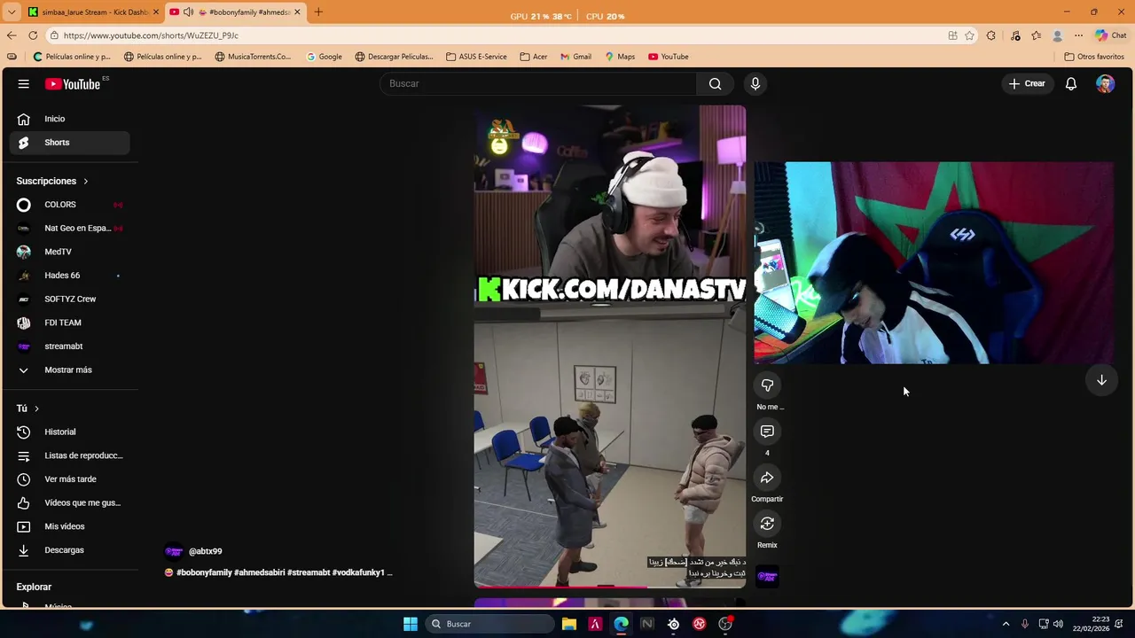Go to Inicio in sidebar
This screenshot has height=638, width=1135.
69,119
